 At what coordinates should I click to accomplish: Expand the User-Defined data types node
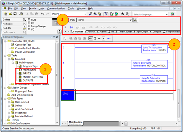[9, 102]
